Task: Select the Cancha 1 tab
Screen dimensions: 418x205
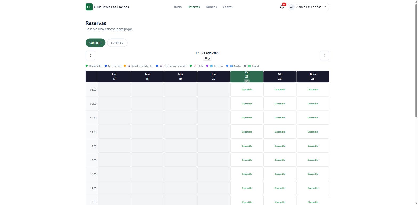Action: click(95, 43)
